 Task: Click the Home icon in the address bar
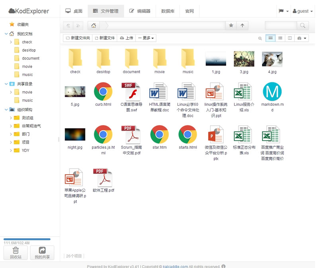click(x=93, y=25)
